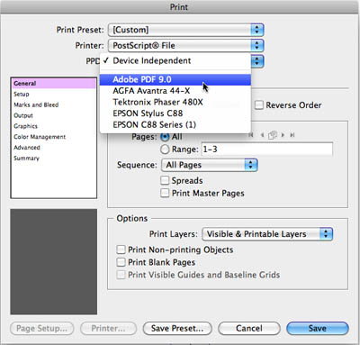The width and height of the screenshot is (360, 345).
Task: Select Device Independent in PPD menu
Action: click(175, 60)
